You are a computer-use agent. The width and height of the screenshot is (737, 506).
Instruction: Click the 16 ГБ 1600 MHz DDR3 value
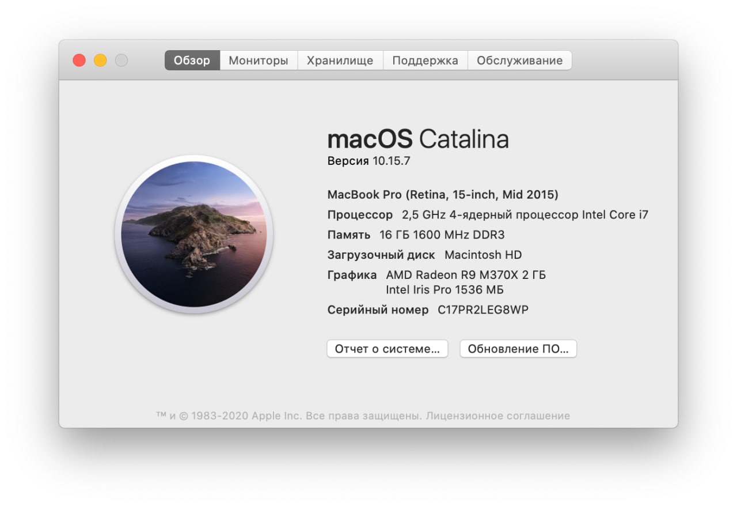tap(442, 235)
